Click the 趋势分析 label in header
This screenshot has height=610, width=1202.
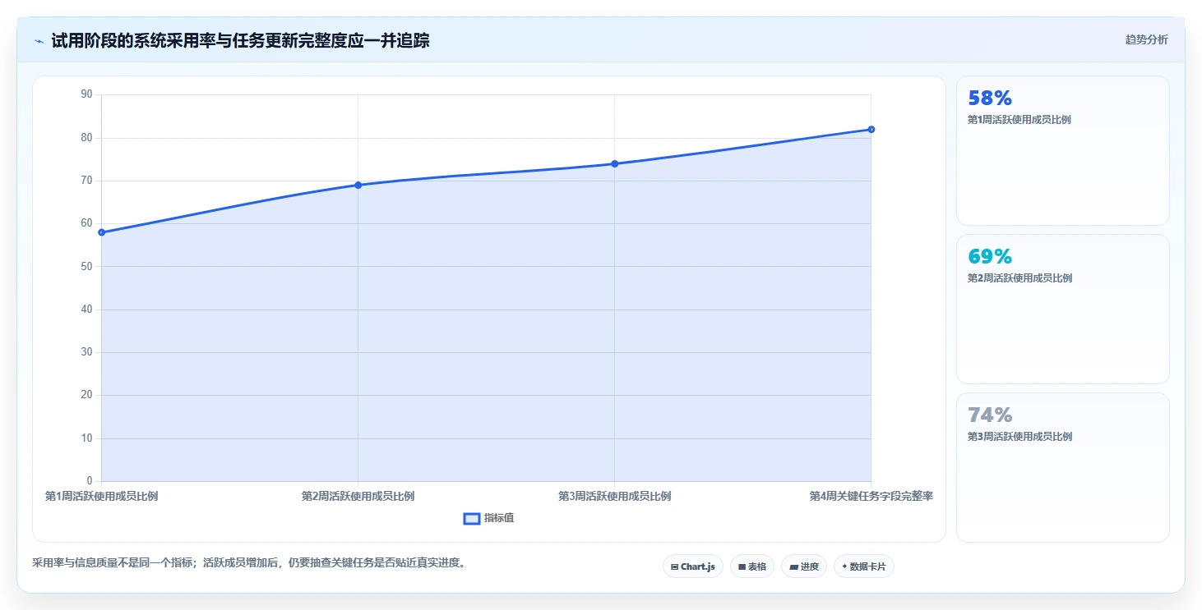pos(1146,39)
